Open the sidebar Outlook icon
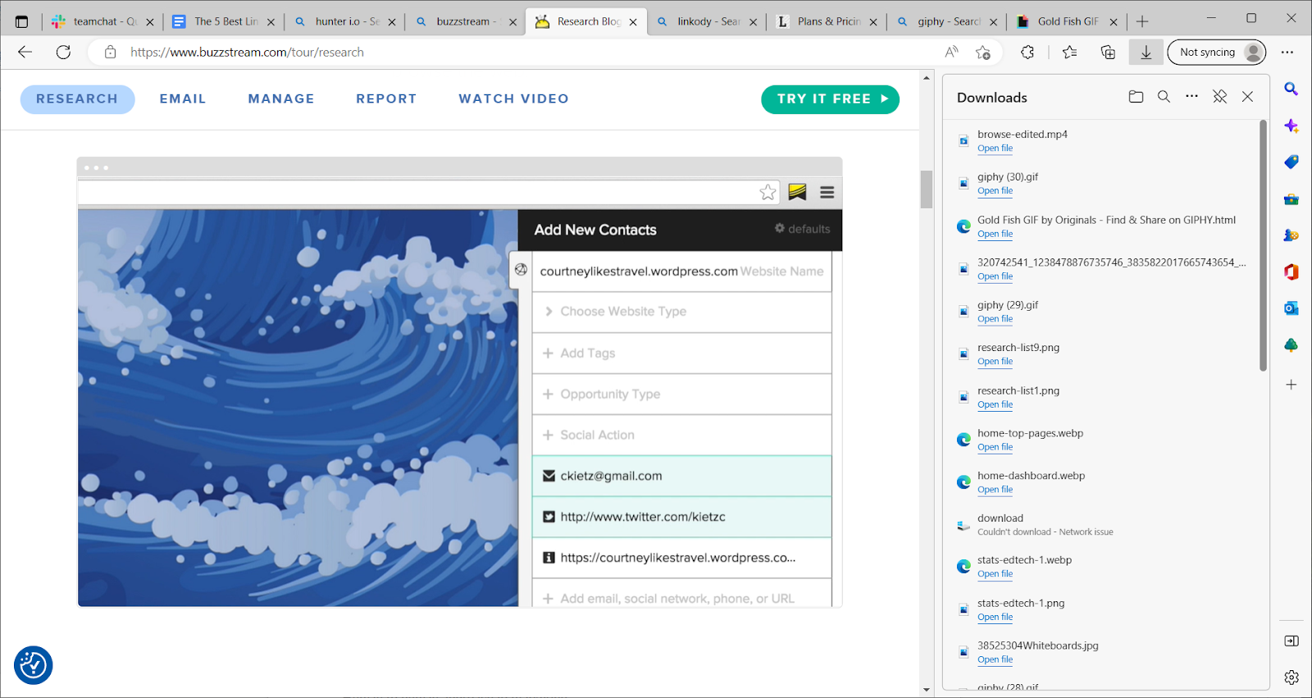The height and width of the screenshot is (698, 1312). pyautogui.click(x=1291, y=308)
